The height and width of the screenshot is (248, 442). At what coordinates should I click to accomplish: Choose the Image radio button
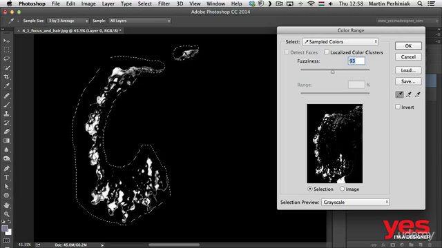342,189
